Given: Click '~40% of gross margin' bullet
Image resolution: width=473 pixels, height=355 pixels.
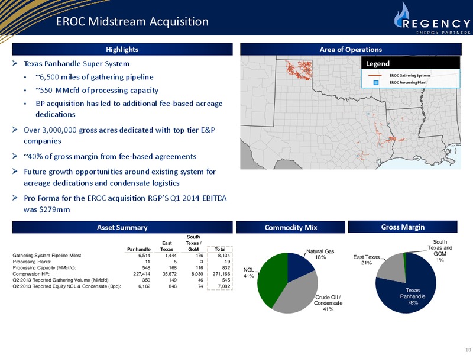Looking at the screenshot, I should pos(110,156).
